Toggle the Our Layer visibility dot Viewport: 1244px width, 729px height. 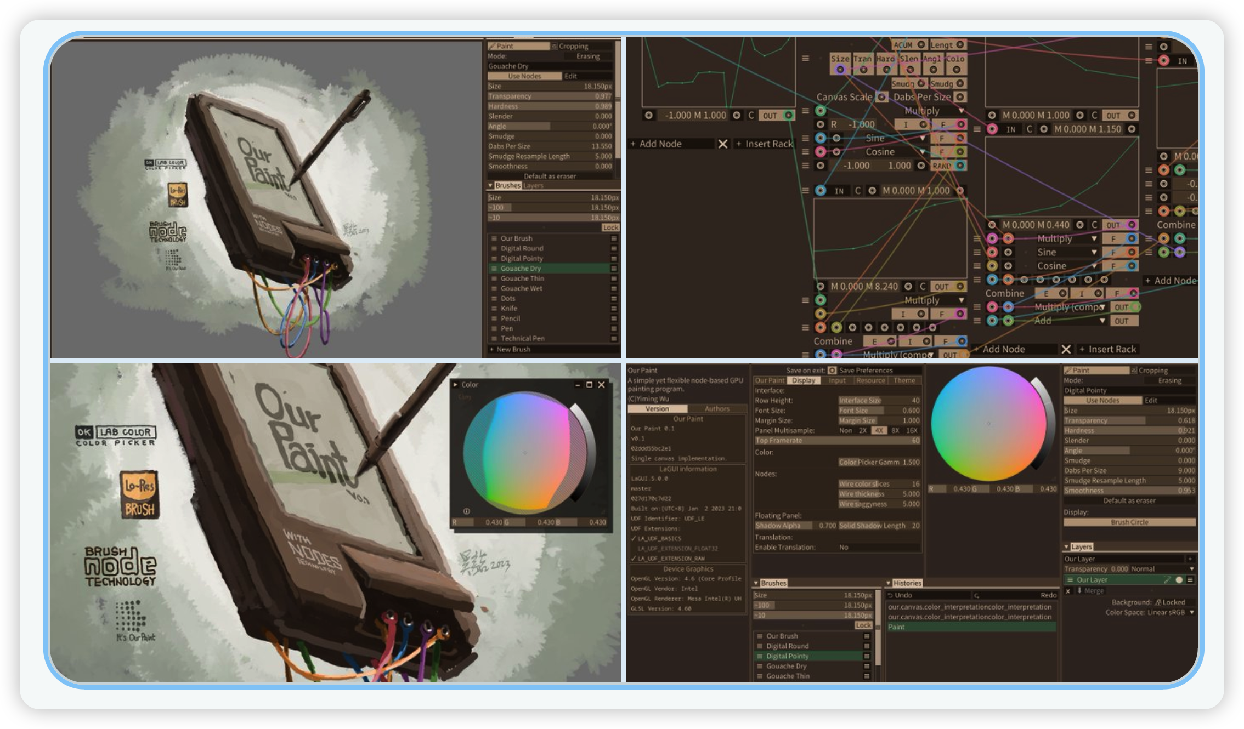[1179, 580]
